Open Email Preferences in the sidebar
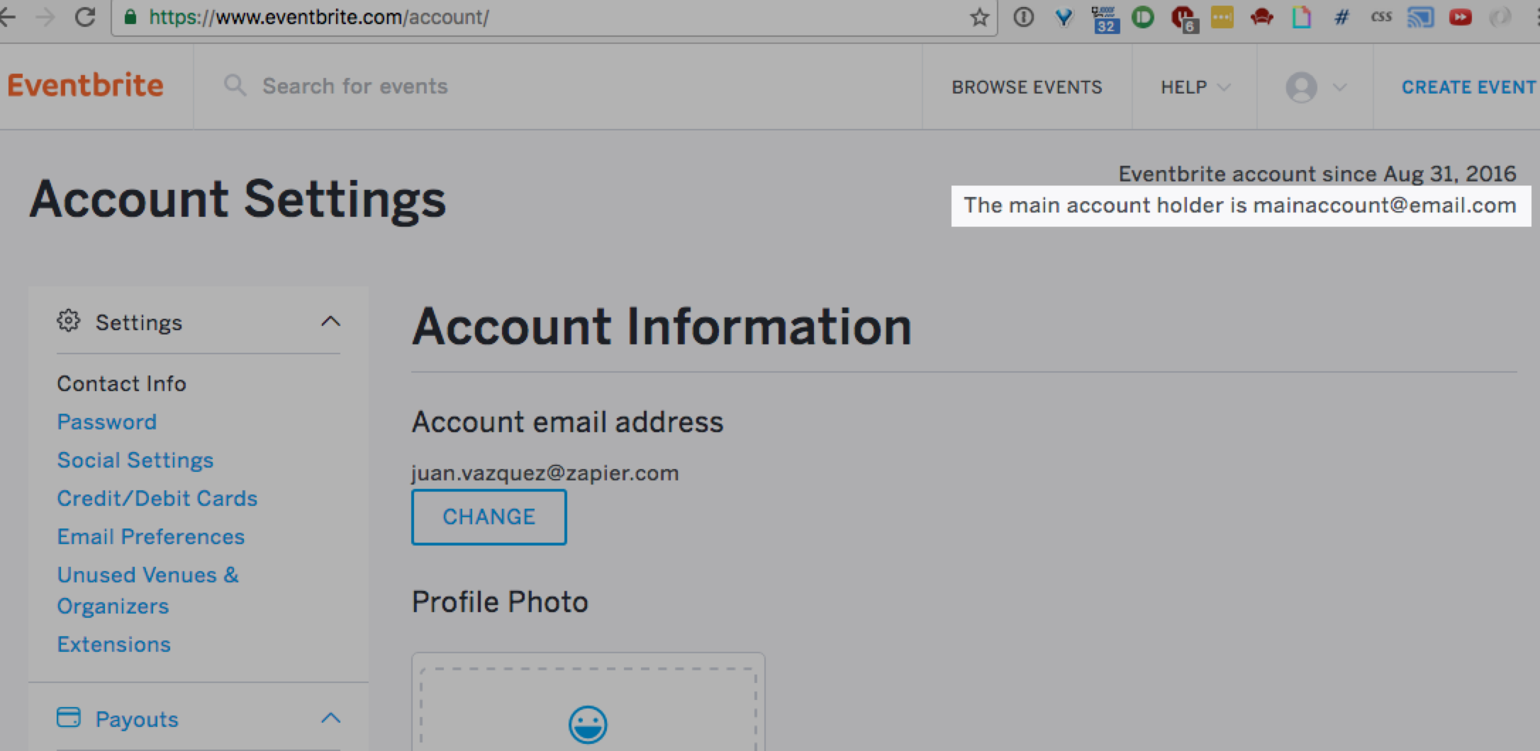The height and width of the screenshot is (751, 1540). [150, 536]
